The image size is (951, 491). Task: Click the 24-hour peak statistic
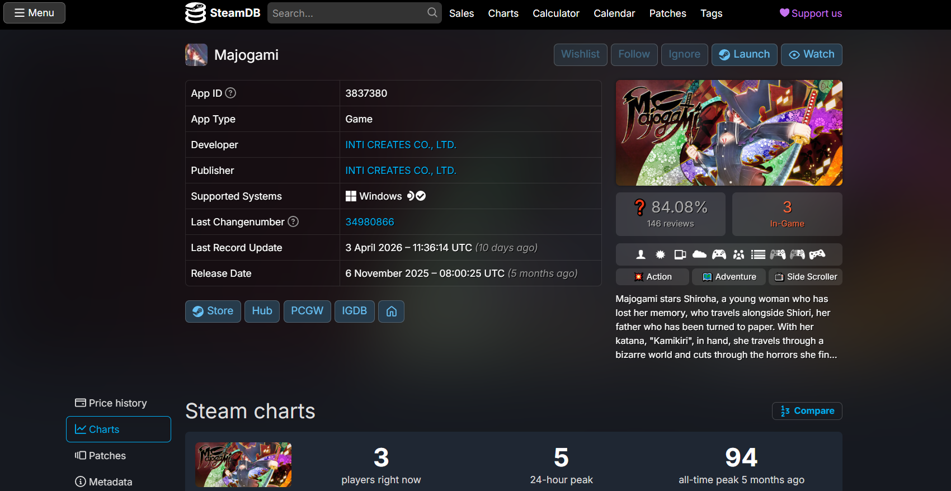562,465
